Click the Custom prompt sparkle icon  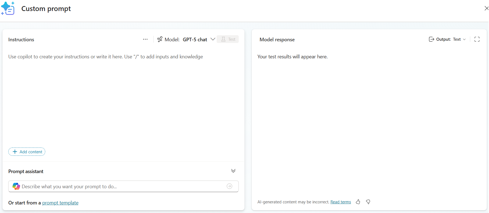[x=8, y=8]
